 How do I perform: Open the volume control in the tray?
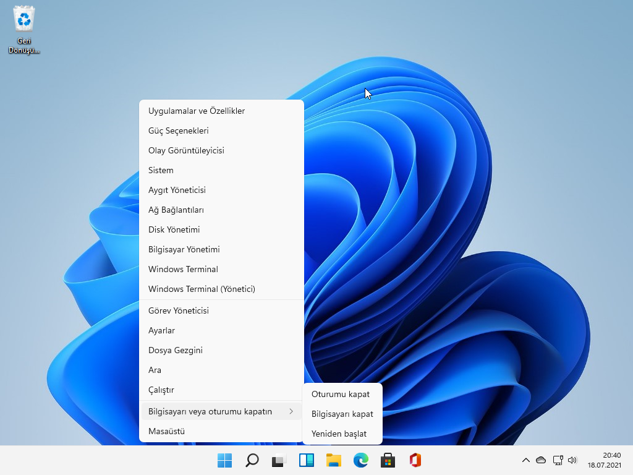572,460
